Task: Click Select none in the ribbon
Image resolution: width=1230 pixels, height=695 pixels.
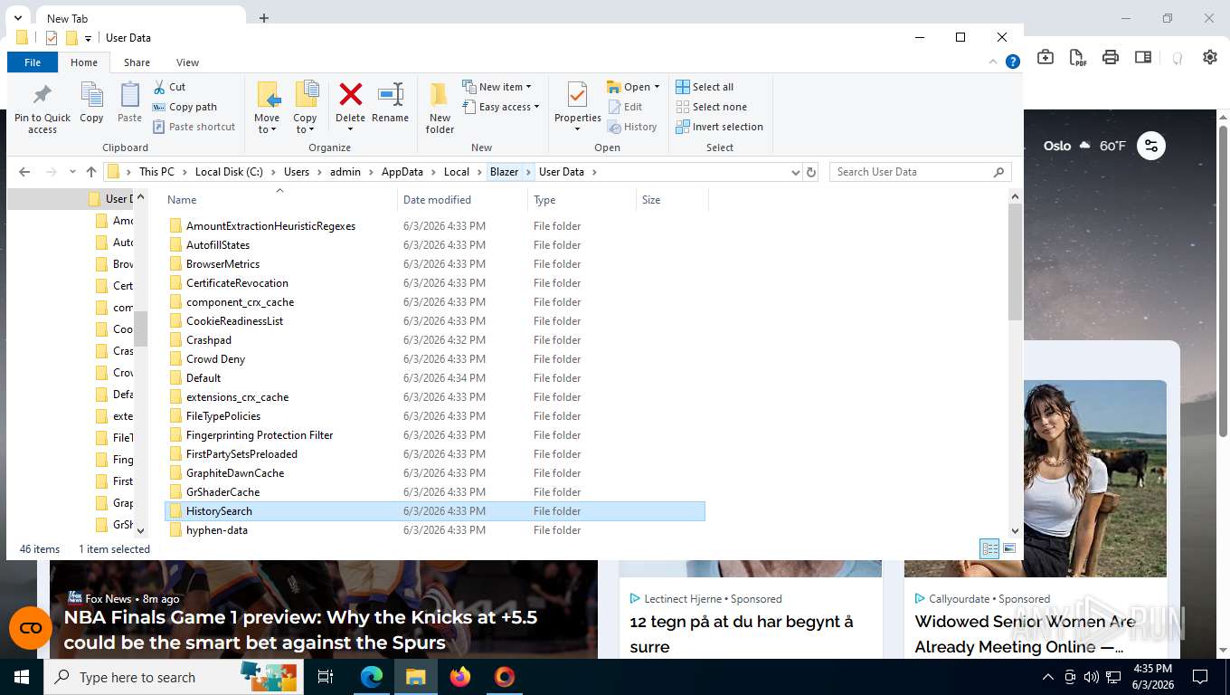Action: (711, 107)
